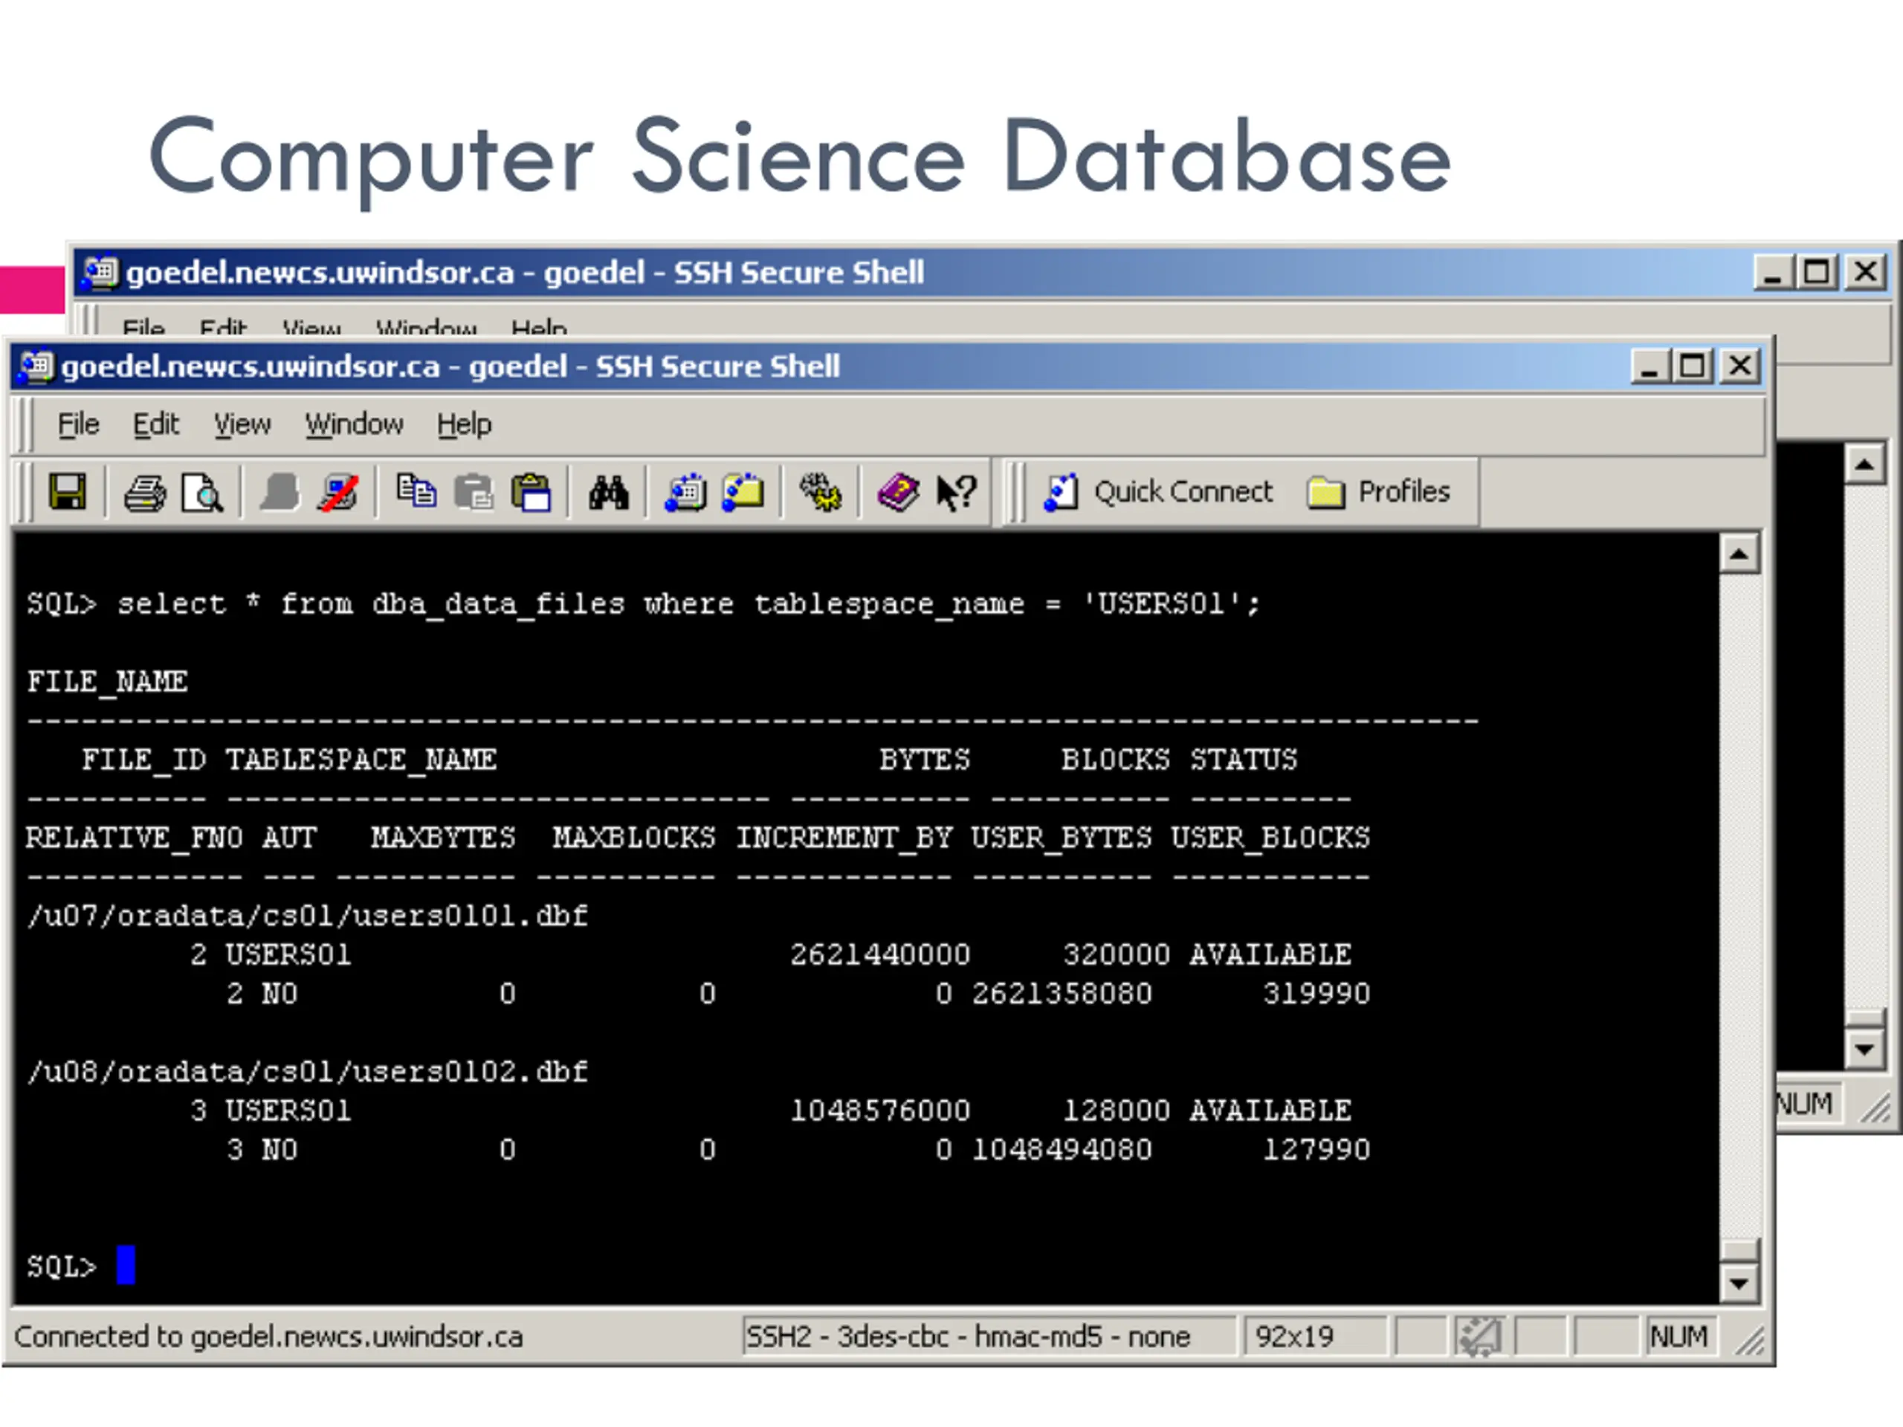Click the front window resize grip
This screenshot has height=1427, width=1903.
click(x=1751, y=1340)
